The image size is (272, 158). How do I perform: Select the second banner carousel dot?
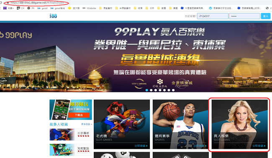(151, 90)
